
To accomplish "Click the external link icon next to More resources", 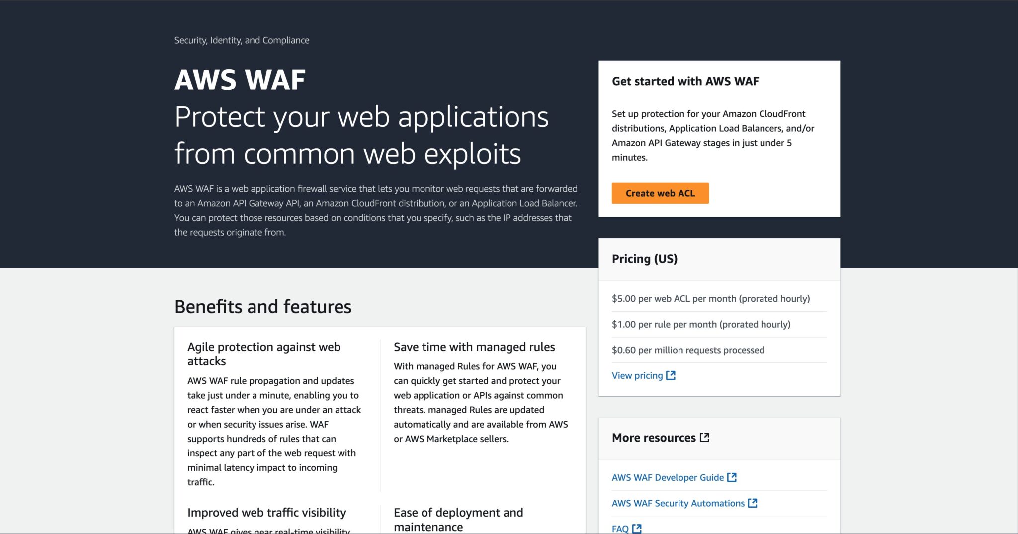I will point(704,437).
